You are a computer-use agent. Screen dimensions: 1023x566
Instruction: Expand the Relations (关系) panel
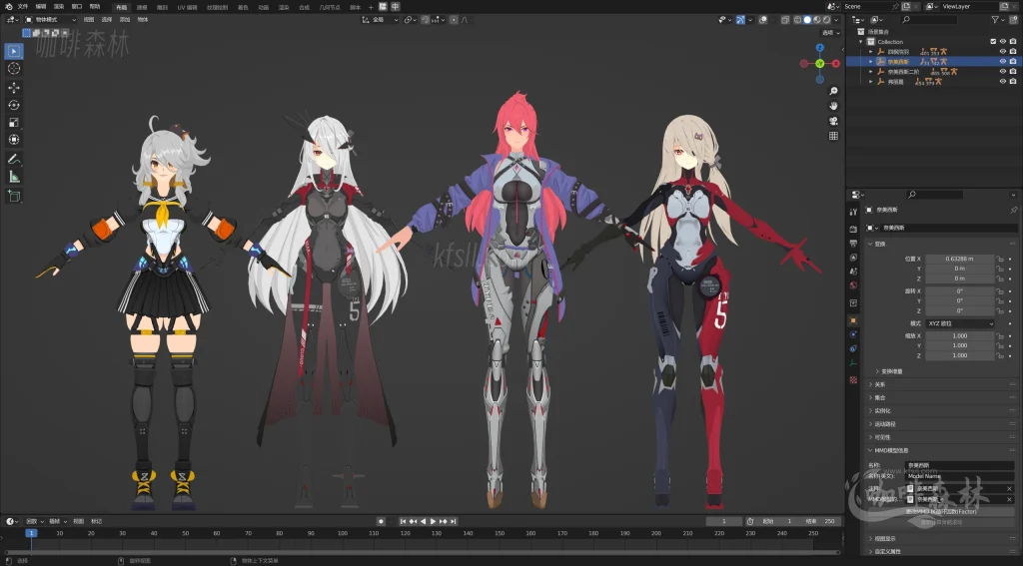click(879, 384)
